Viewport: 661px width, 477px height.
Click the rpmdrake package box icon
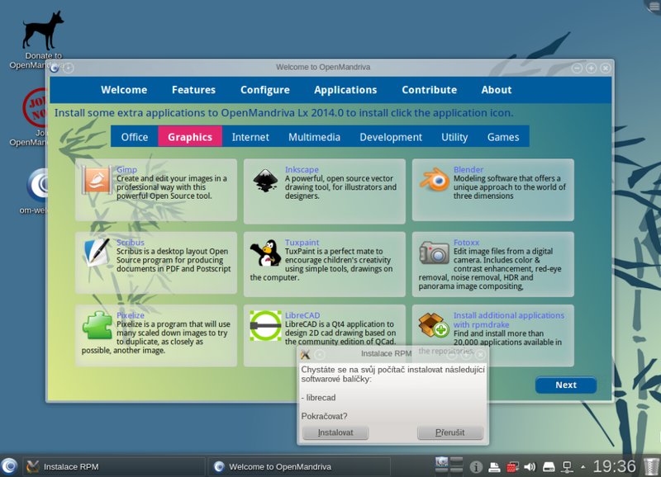click(434, 325)
